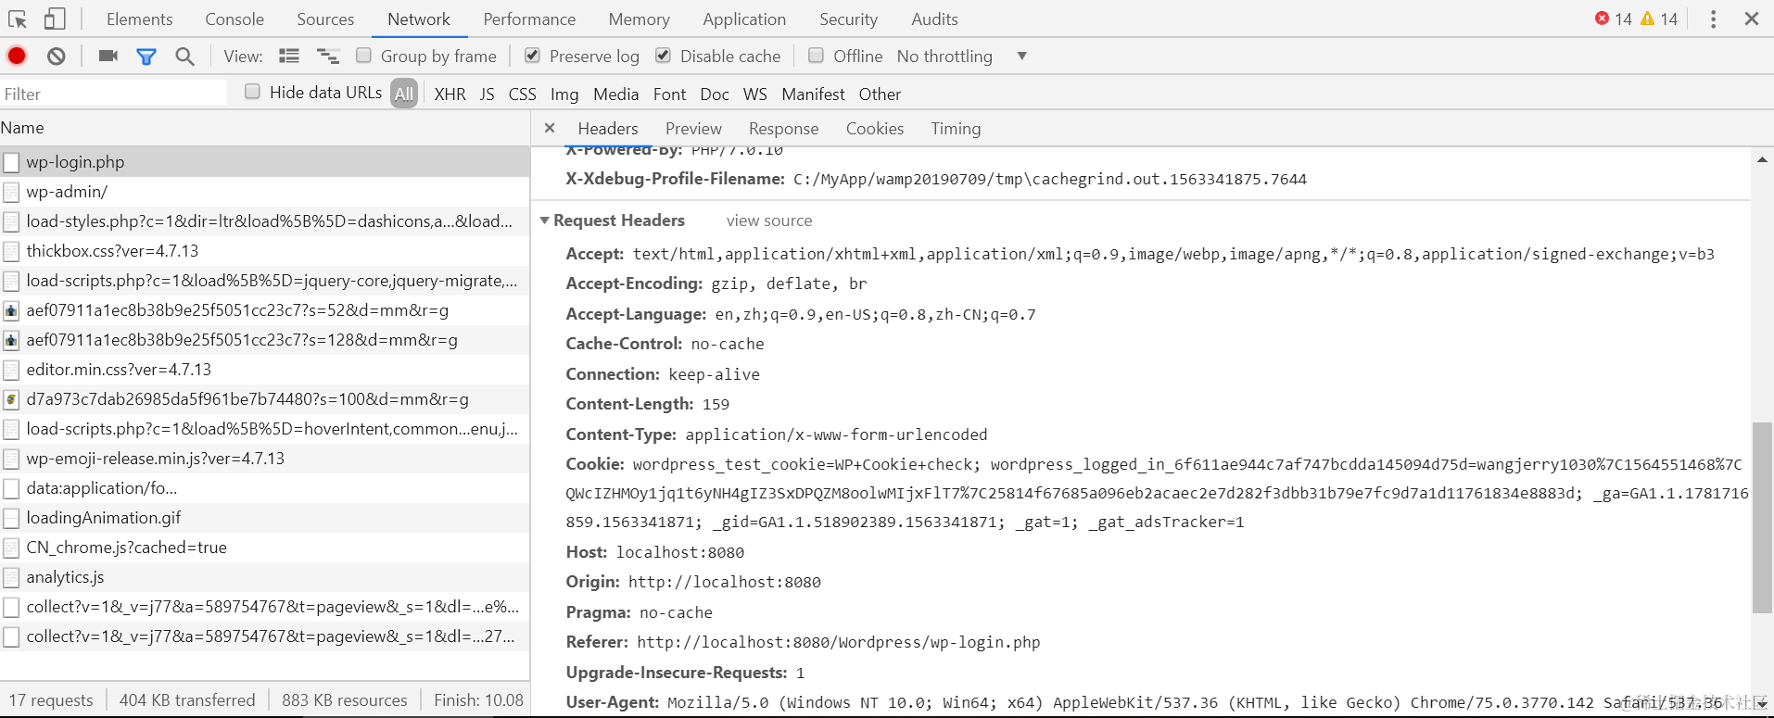Clear the network log
The image size is (1774, 718).
pos(57,57)
